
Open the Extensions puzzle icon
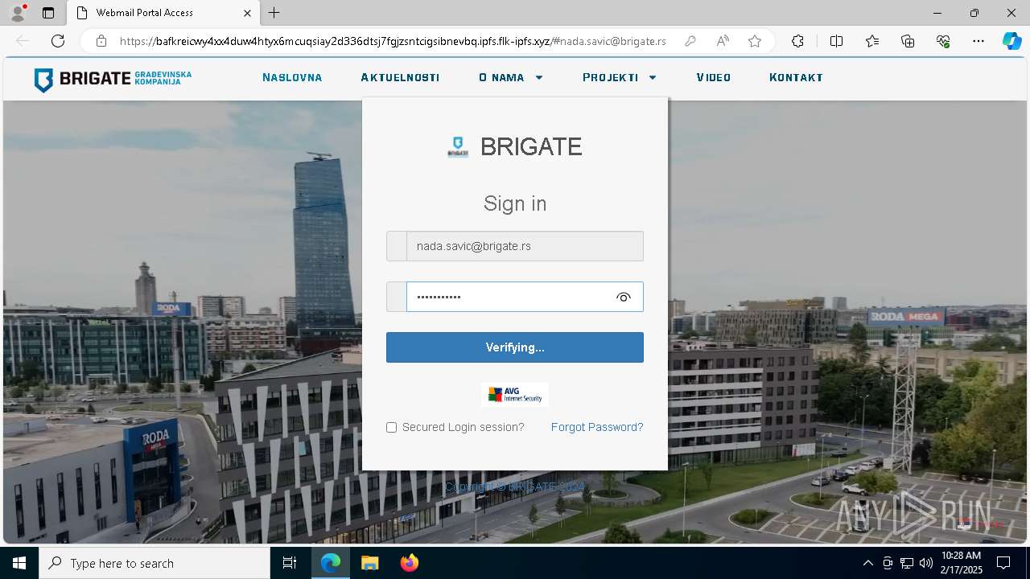[x=797, y=41]
